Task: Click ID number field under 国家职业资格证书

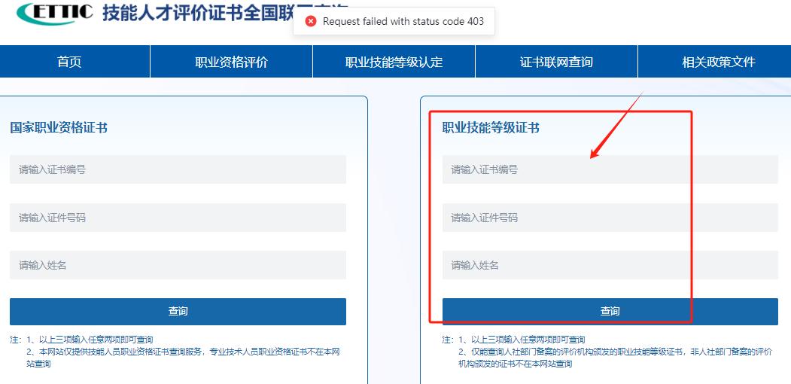Action: coord(178,218)
